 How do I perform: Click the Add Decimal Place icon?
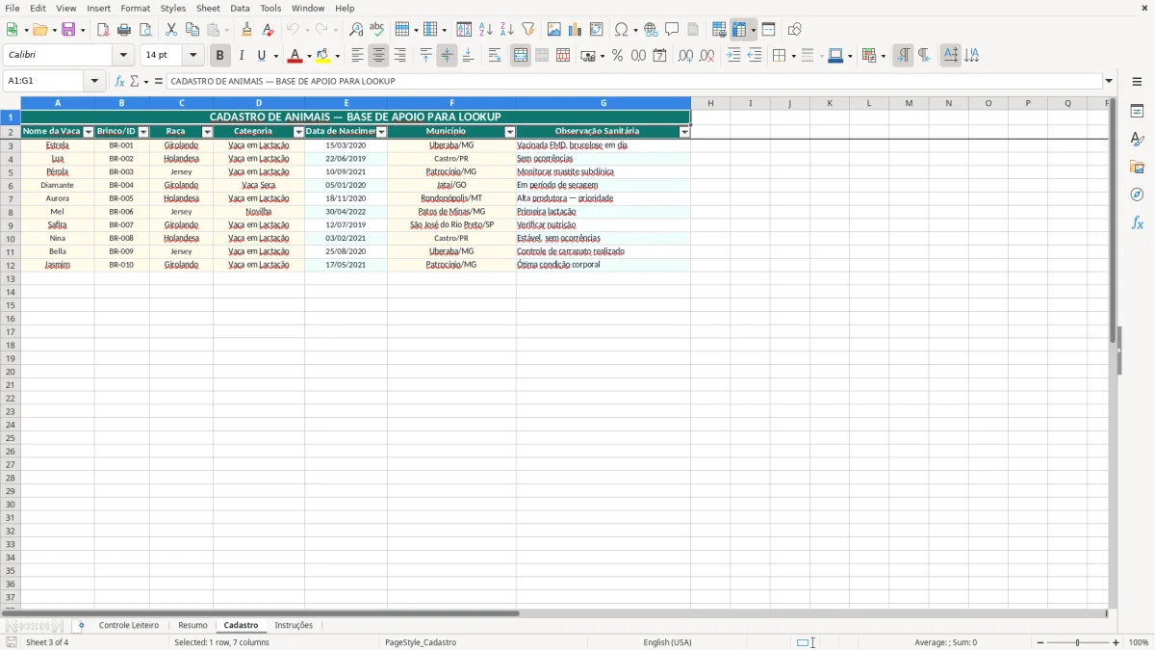685,56
